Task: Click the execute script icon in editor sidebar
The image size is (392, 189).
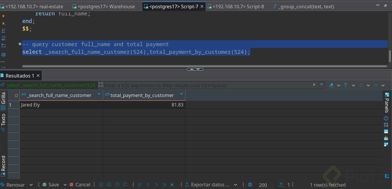Action: point(4,31)
